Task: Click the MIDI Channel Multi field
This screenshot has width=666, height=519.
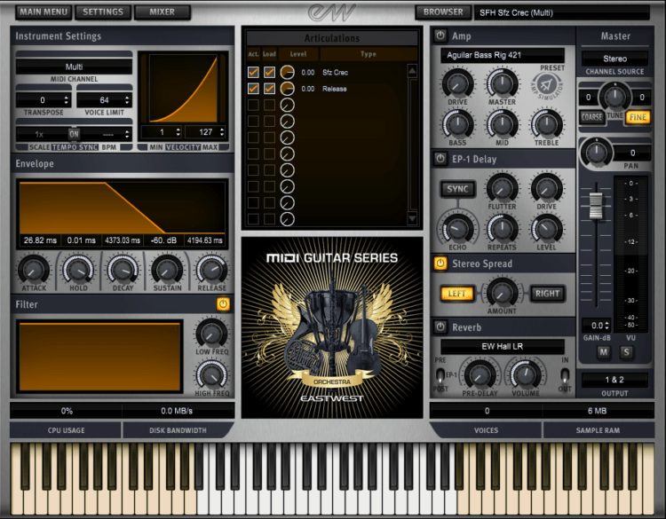Action: [x=74, y=67]
